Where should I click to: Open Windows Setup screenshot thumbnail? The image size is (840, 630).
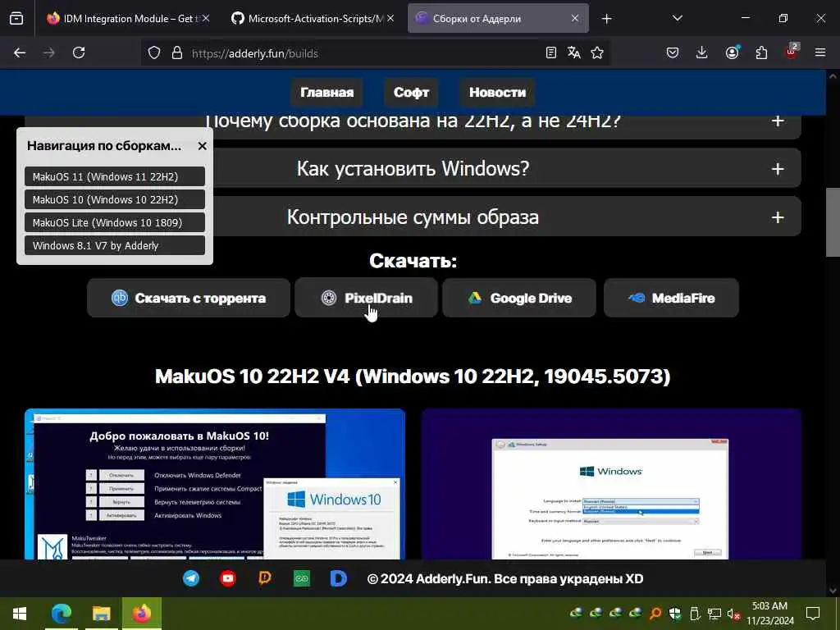click(611, 484)
